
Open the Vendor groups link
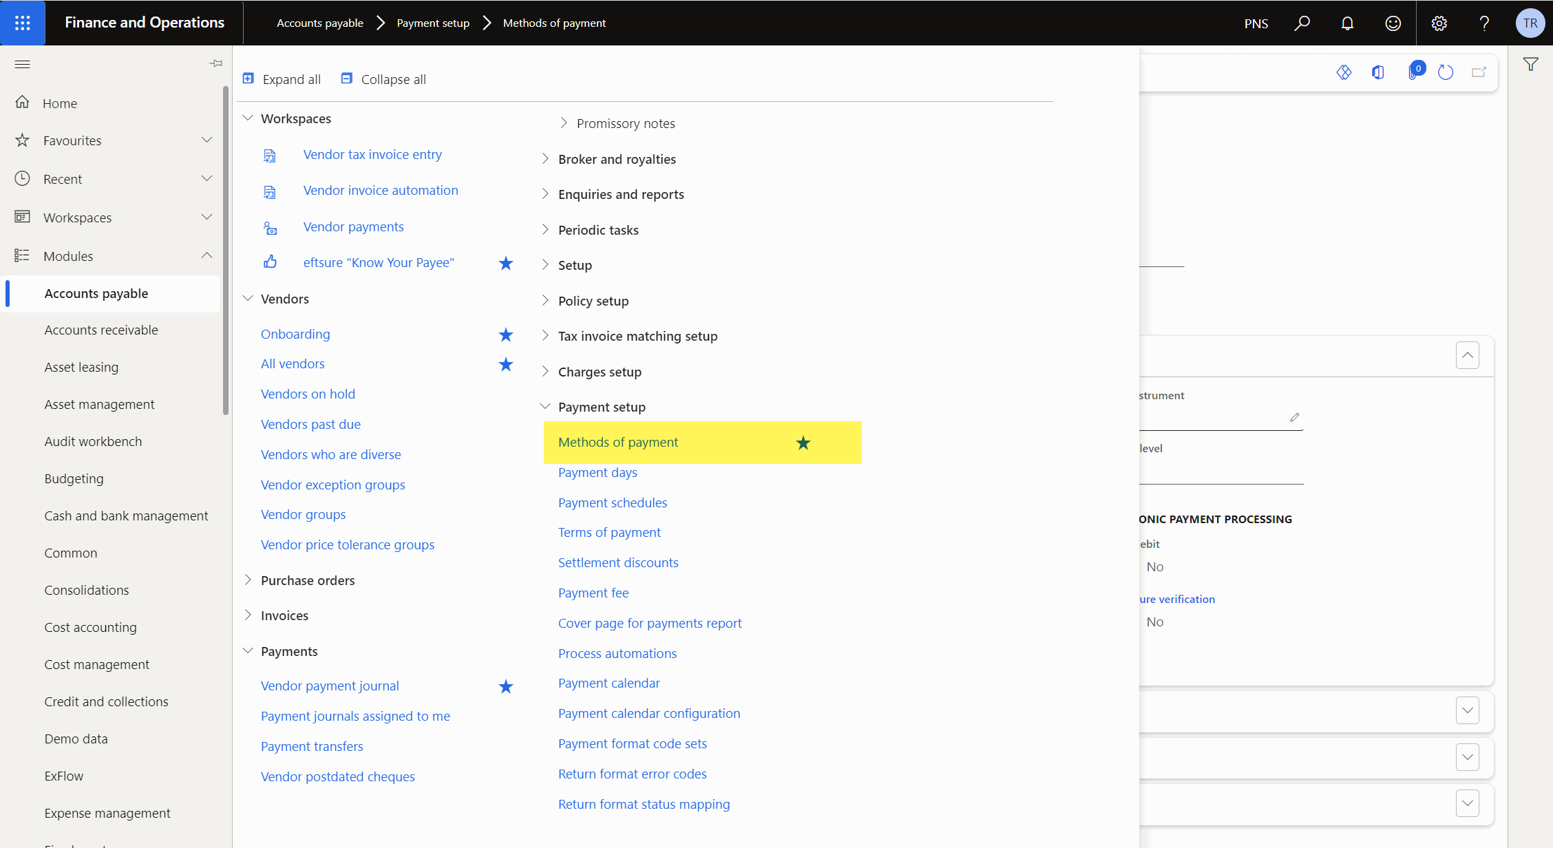coord(303,514)
